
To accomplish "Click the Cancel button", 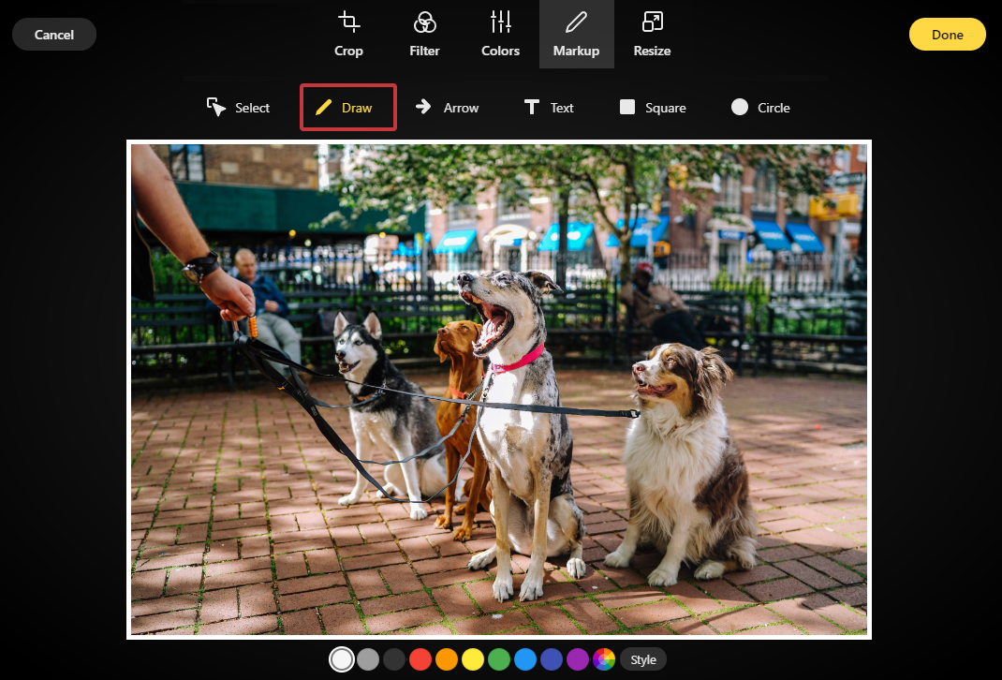I will tap(54, 35).
